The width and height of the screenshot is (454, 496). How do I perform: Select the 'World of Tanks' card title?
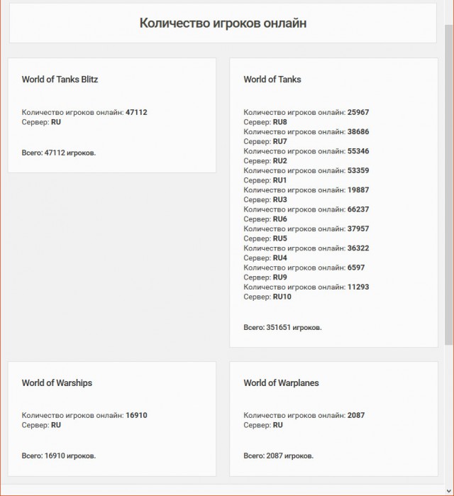click(x=272, y=79)
